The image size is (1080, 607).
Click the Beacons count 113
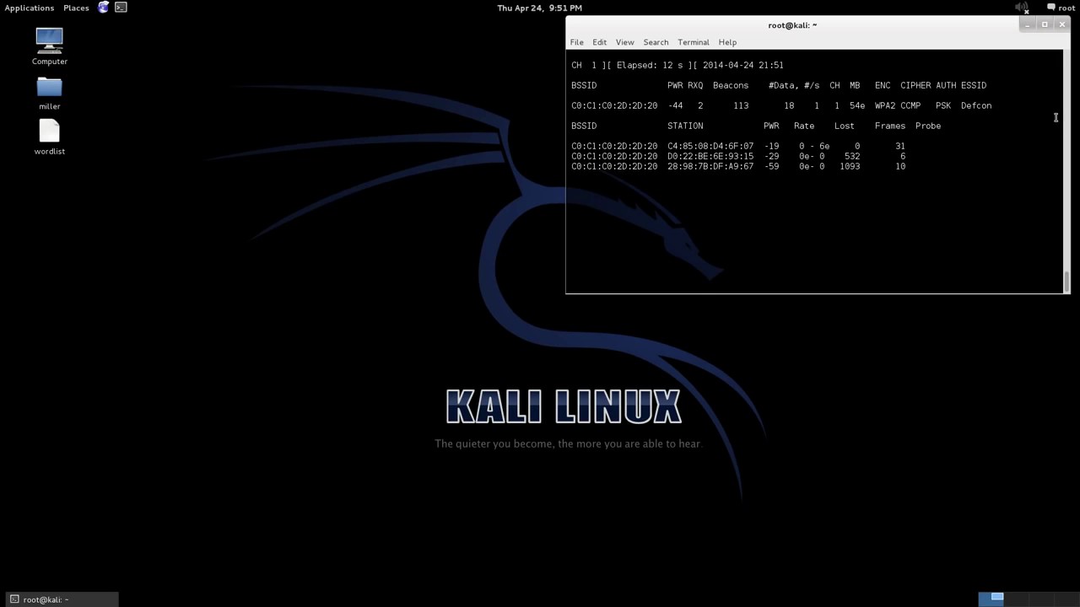741,105
